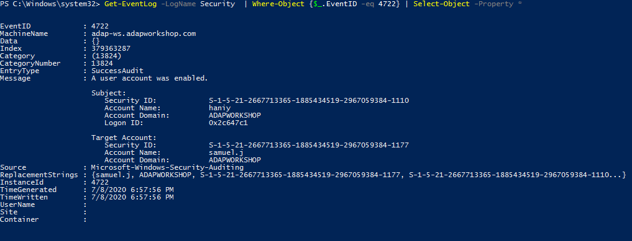Click the PS C:\Windows\system32 prompt
Image resolution: width=632 pixels, height=241 pixels.
[x=50, y=4]
